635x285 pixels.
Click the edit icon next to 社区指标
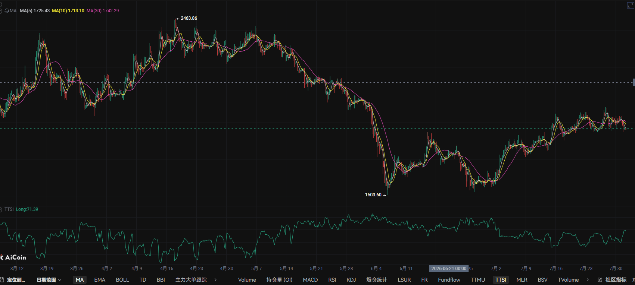point(600,280)
